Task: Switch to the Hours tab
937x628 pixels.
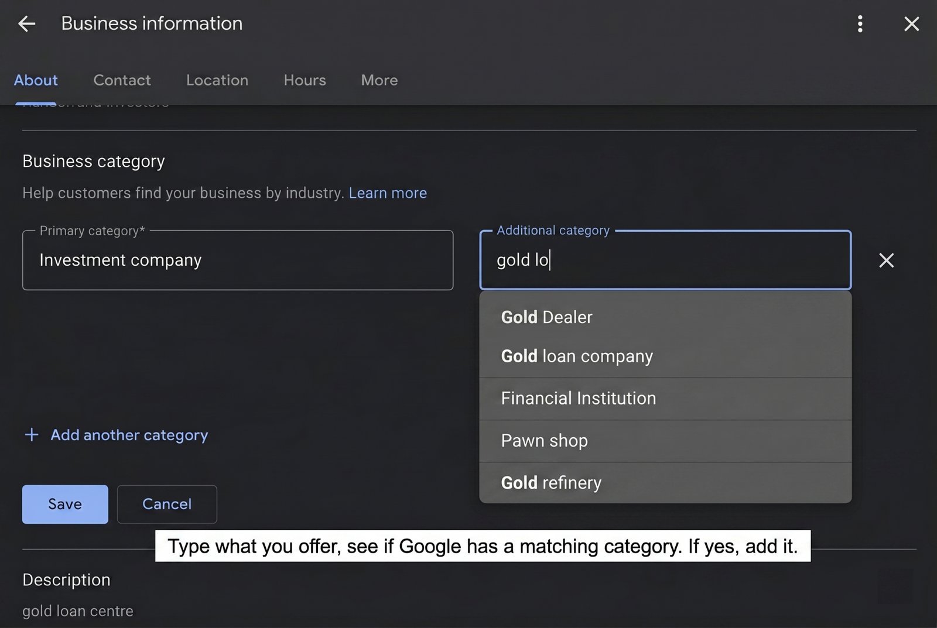Action: 305,80
